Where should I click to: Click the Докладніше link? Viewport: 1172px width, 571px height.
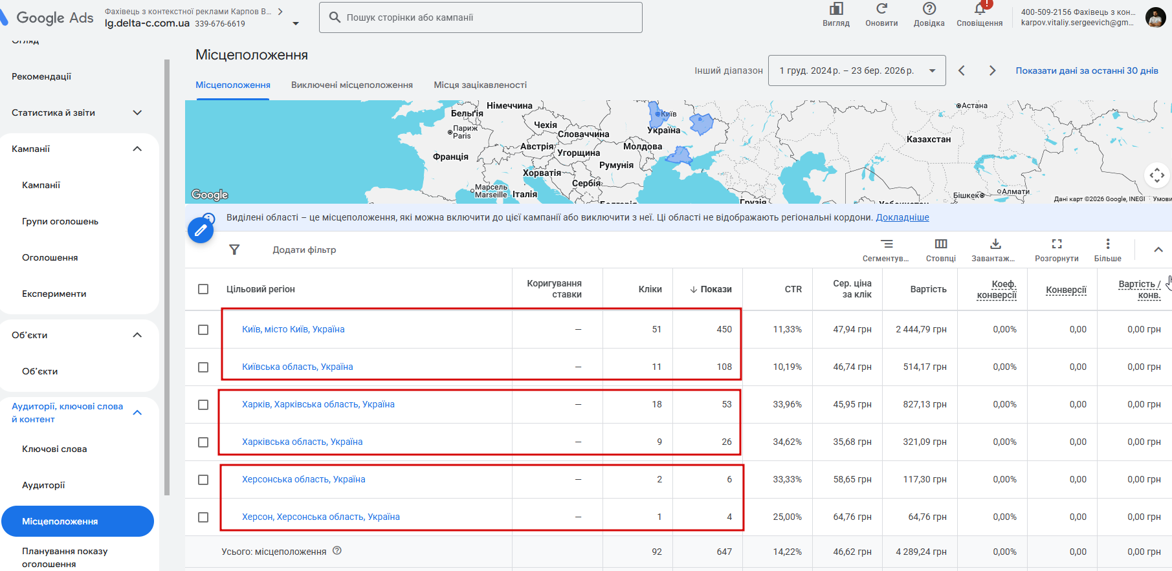(x=902, y=217)
